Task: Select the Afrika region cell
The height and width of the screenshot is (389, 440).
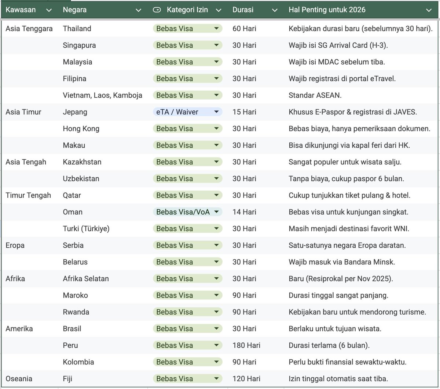Action: tap(29, 279)
